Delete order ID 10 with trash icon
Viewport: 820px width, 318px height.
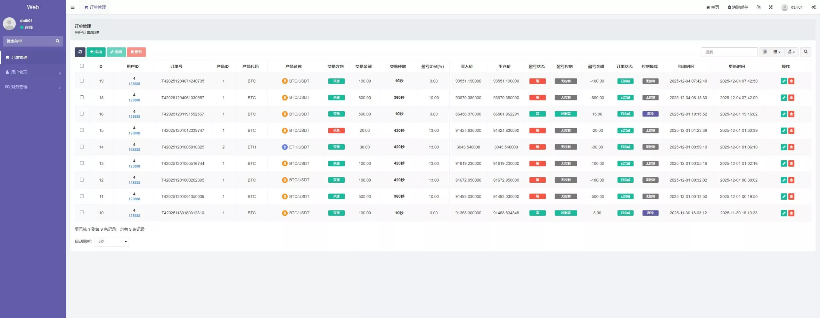pyautogui.click(x=791, y=213)
